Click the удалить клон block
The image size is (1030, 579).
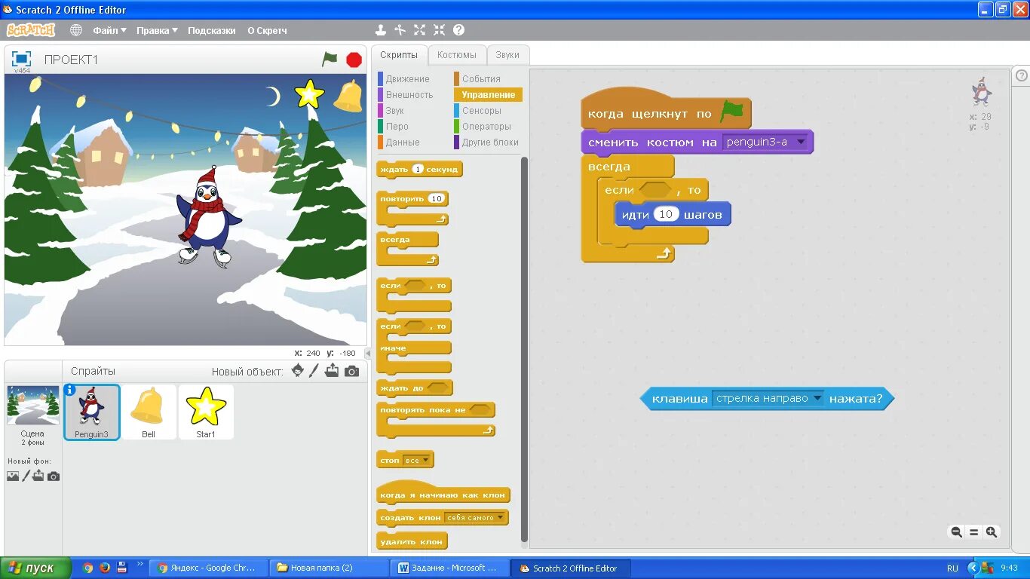click(412, 541)
